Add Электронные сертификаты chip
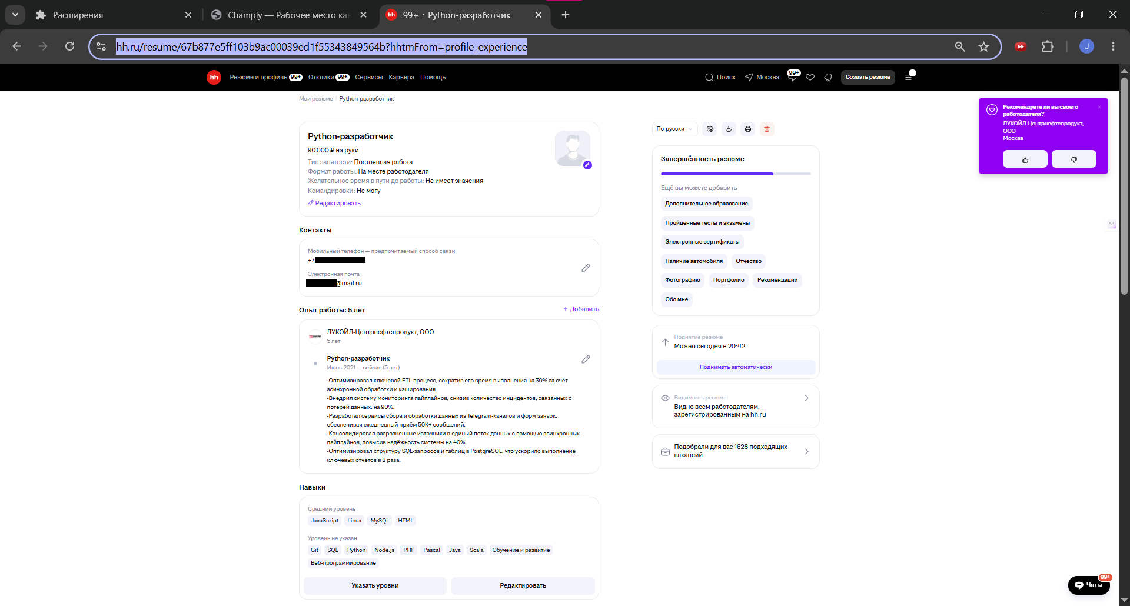Viewport: 1130px width, 606px height. point(702,242)
